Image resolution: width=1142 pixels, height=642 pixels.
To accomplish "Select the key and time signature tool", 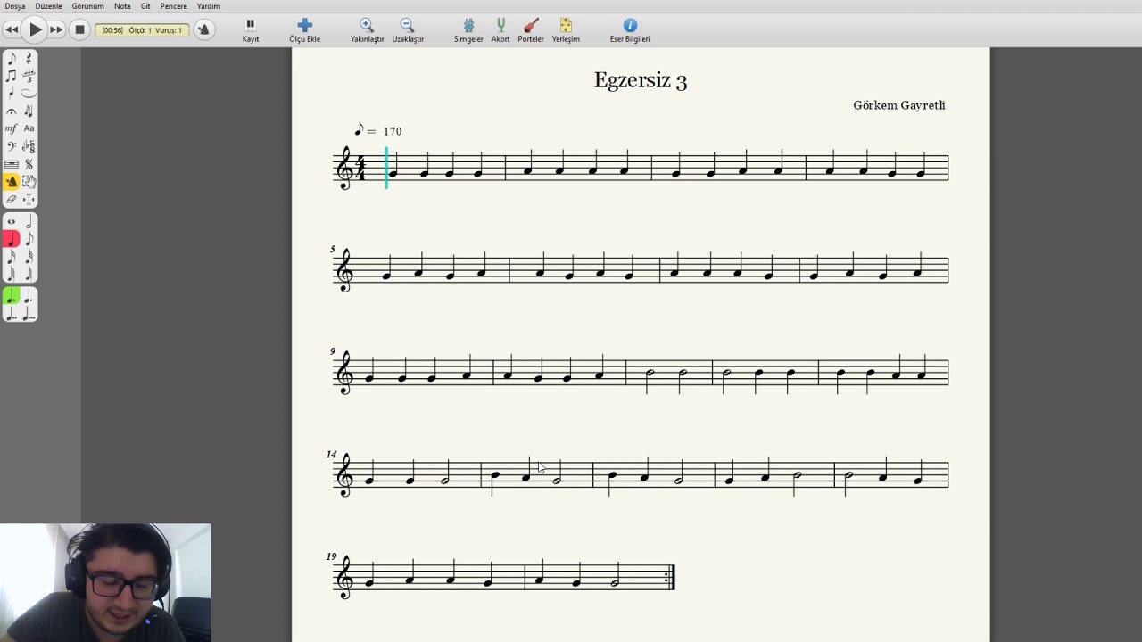I will coord(29,146).
